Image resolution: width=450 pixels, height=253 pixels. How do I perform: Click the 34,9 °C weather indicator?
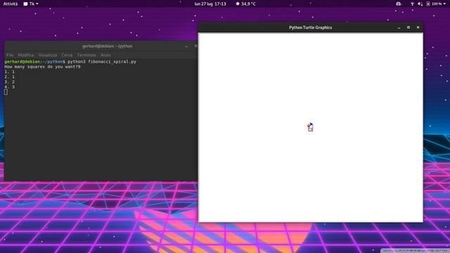(245, 4)
